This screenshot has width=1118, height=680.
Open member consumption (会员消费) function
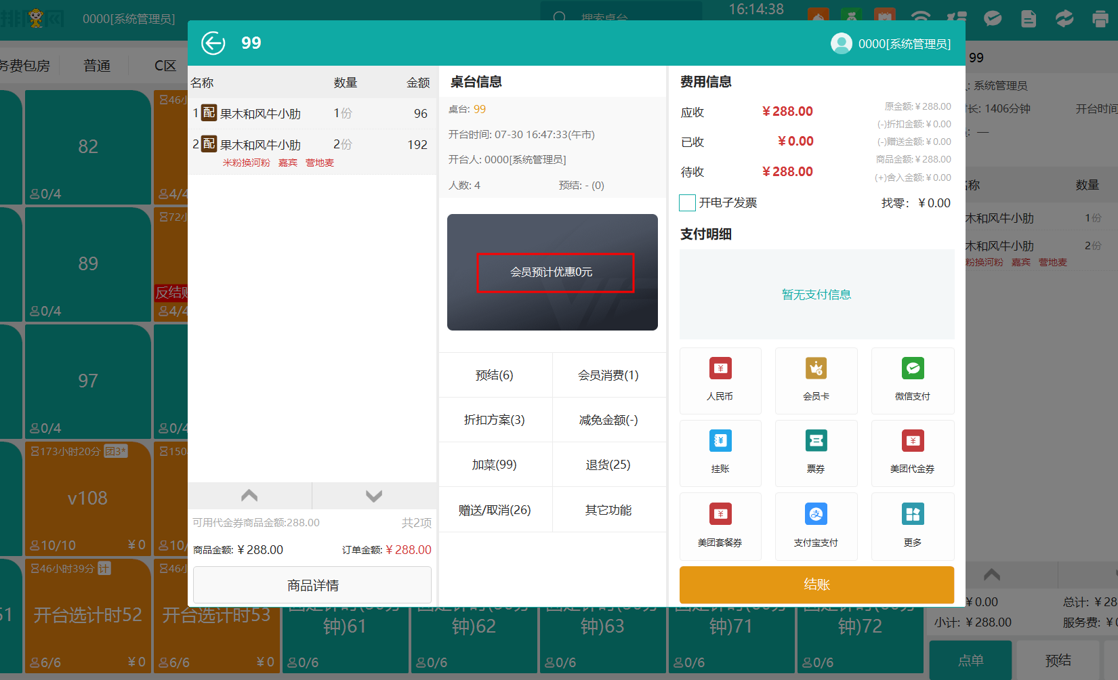click(608, 375)
